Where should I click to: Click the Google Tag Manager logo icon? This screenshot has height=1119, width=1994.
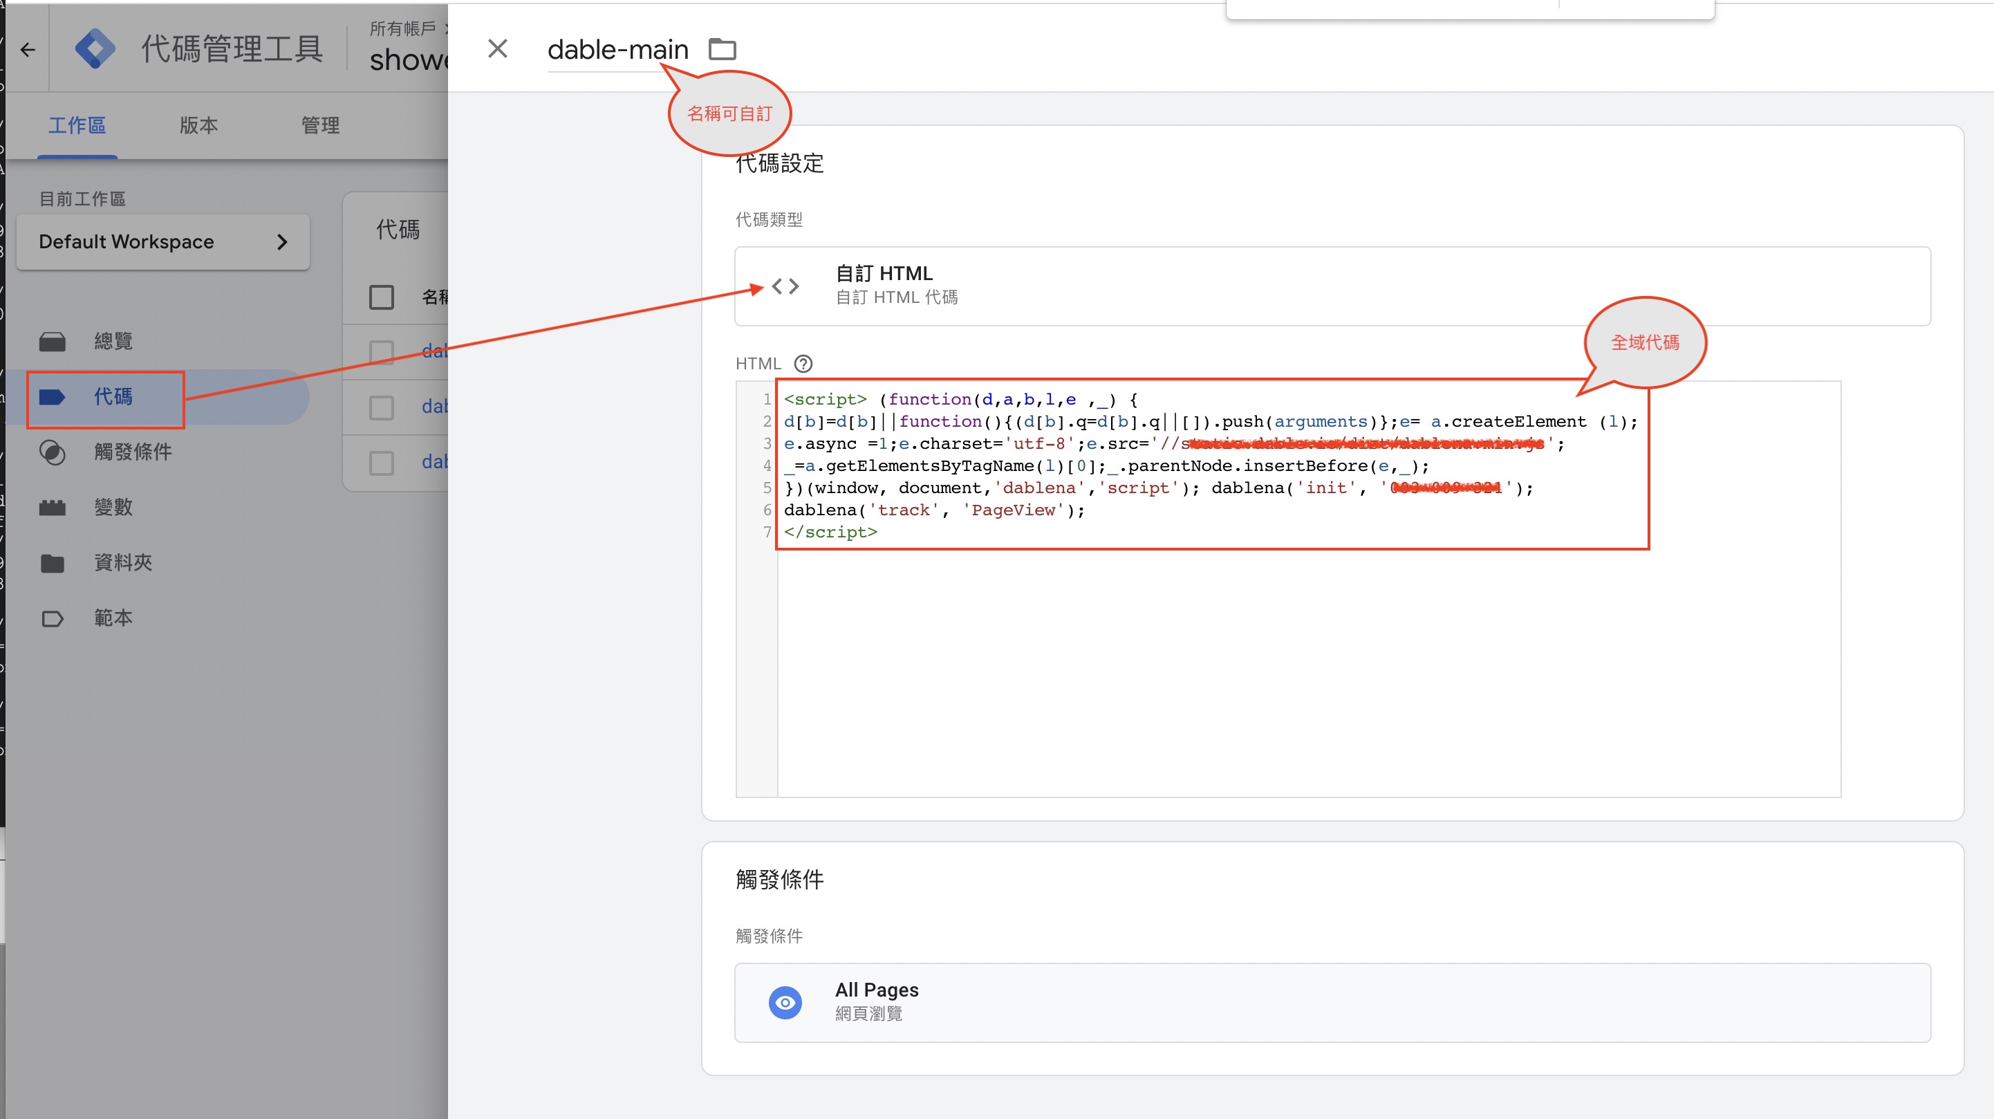pyautogui.click(x=95, y=50)
